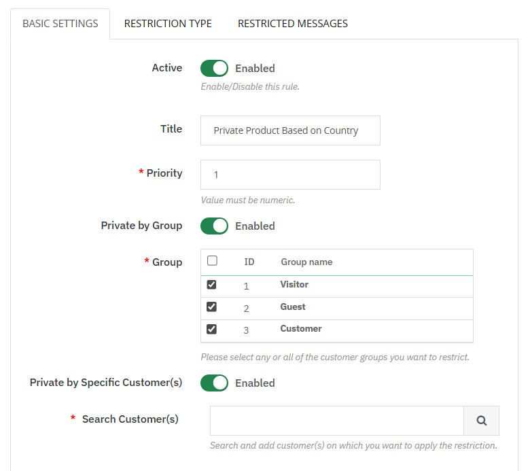Viewport: 530px width, 471px height.
Task: Focus the Title text field
Action: (290, 130)
